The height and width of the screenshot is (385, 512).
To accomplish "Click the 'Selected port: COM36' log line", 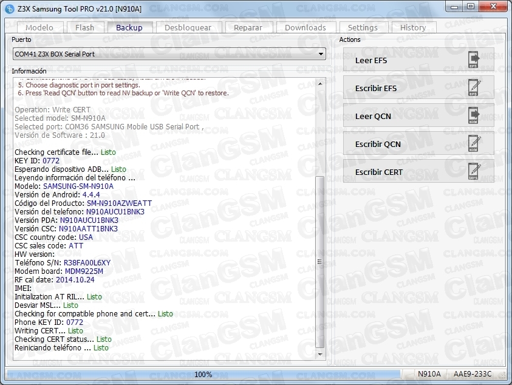I will click(109, 127).
